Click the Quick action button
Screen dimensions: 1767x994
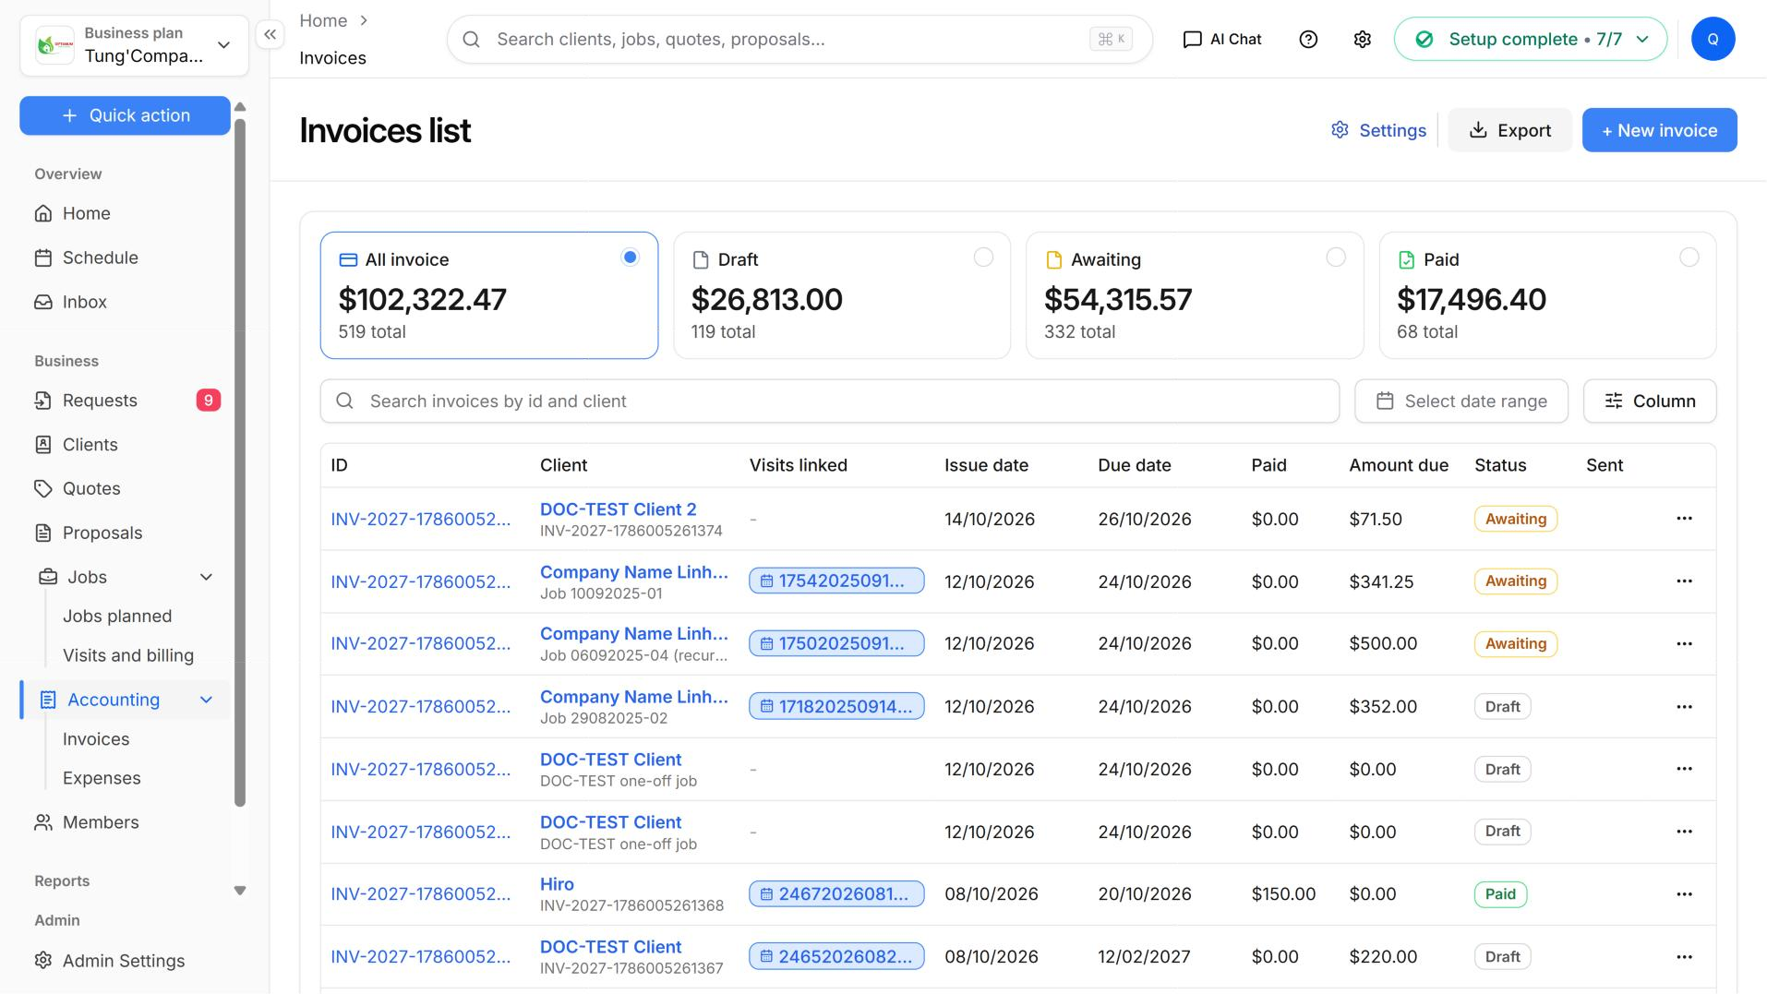tap(125, 115)
